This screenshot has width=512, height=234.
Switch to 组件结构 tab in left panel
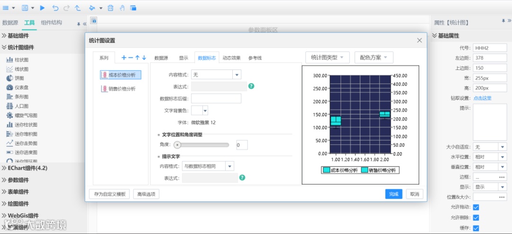(x=51, y=23)
